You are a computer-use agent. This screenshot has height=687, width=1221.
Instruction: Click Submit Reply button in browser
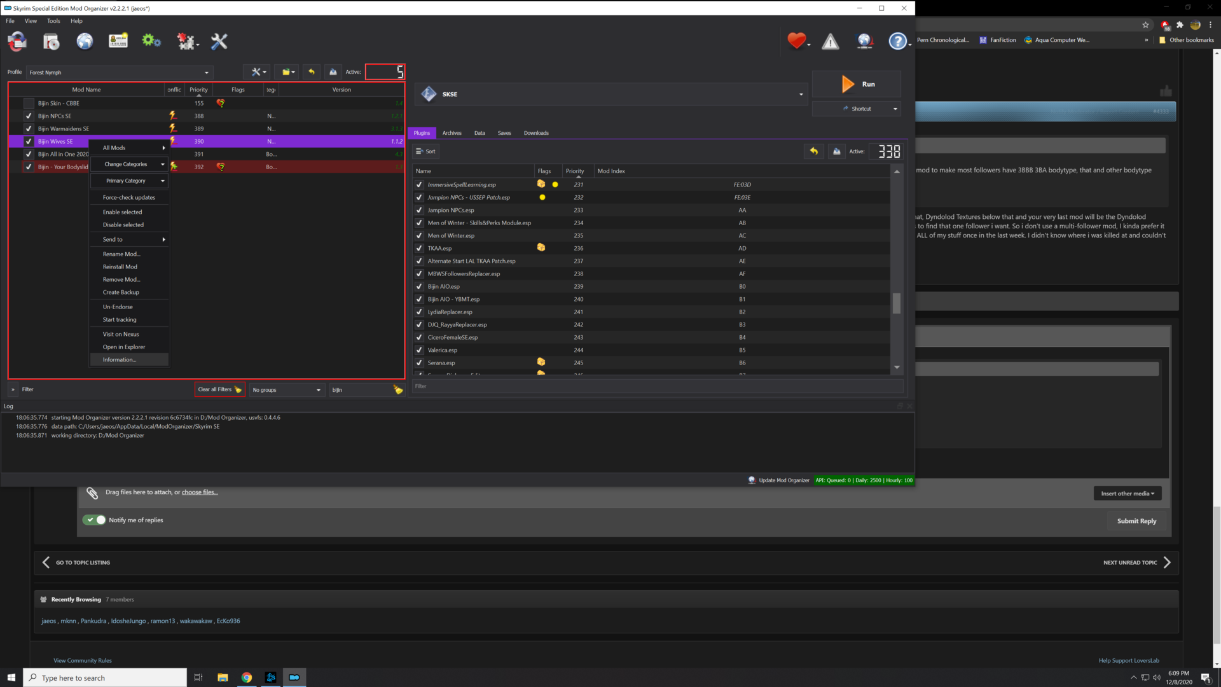[1136, 521]
